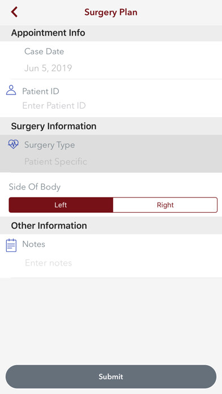This screenshot has height=394, width=222.
Task: Tap the Notes label
Action: (x=33, y=244)
